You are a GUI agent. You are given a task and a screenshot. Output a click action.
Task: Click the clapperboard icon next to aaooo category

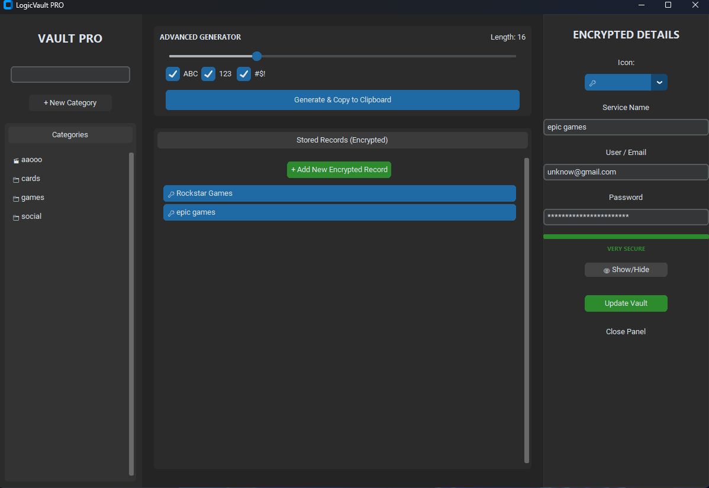point(15,160)
